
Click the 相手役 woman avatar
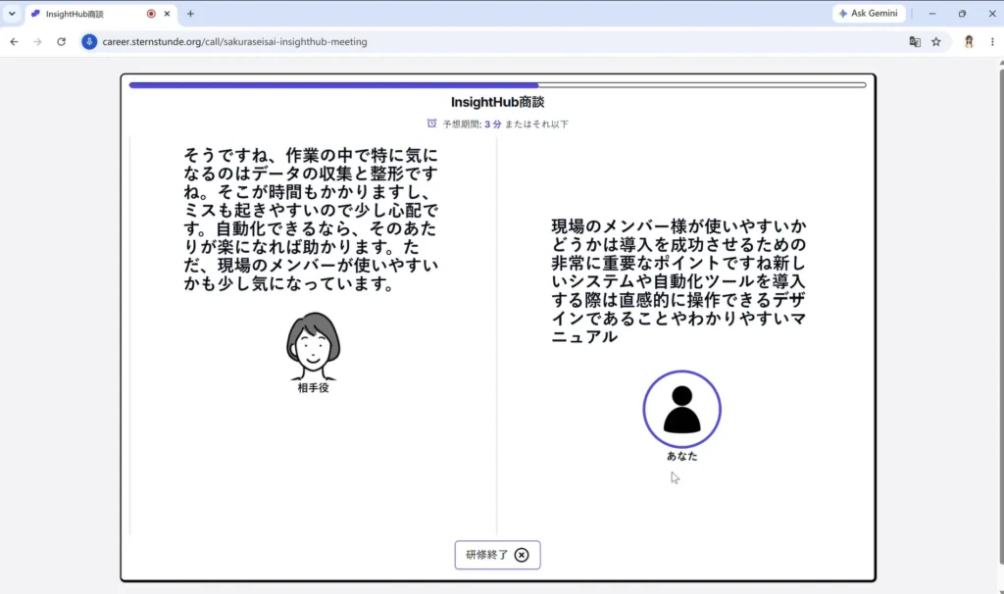[313, 346]
